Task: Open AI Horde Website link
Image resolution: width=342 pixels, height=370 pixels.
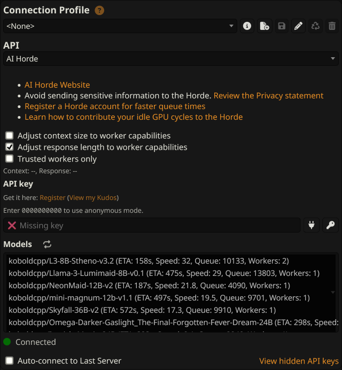Action: coord(57,84)
